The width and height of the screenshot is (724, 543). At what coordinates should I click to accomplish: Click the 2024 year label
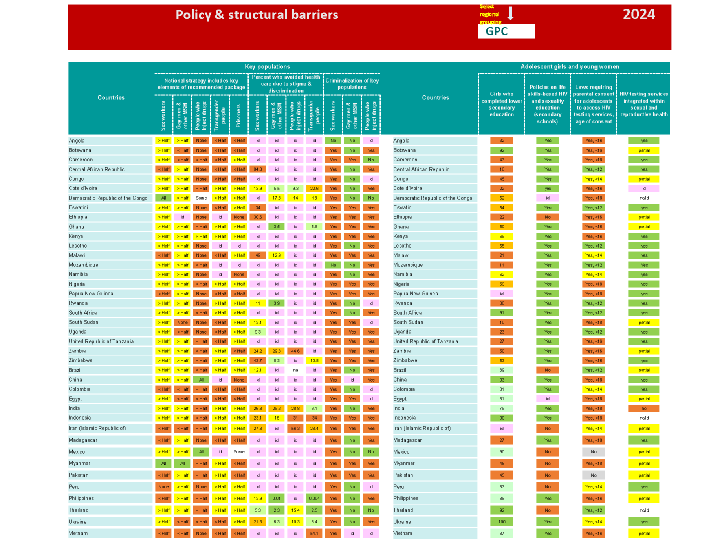pos(639,15)
